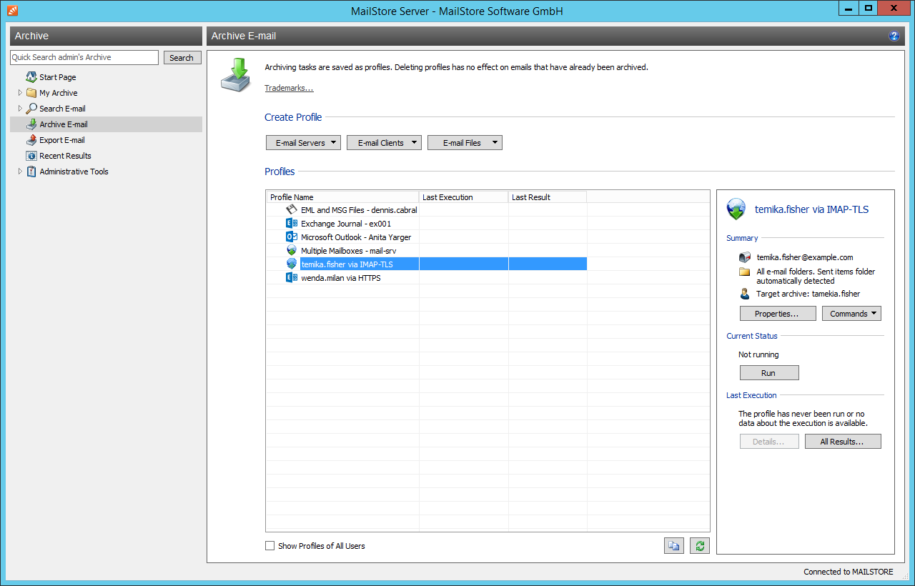Image resolution: width=915 pixels, height=586 pixels.
Task: Select Search E-mail in the tree
Action: pyautogui.click(x=62, y=109)
